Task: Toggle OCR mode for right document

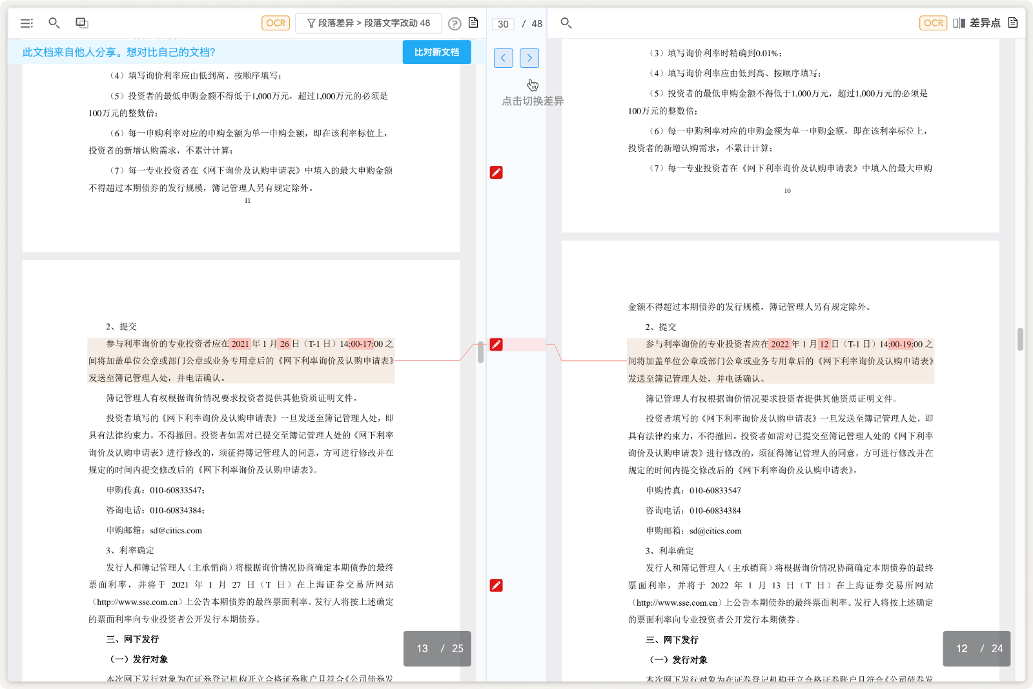Action: 934,23
